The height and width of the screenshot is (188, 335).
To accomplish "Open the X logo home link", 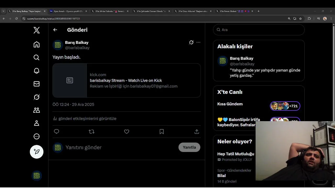I will [x=37, y=30].
